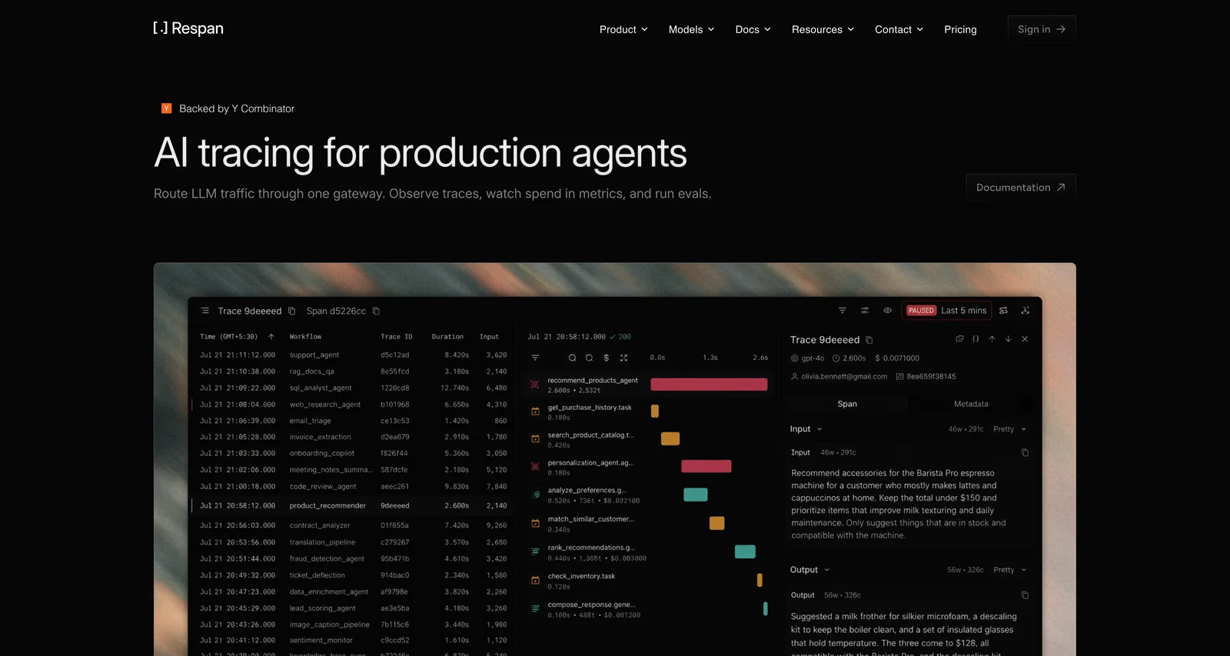Copy the Span d5226cc ID
Screen dimensions: 1230x656
click(376, 311)
